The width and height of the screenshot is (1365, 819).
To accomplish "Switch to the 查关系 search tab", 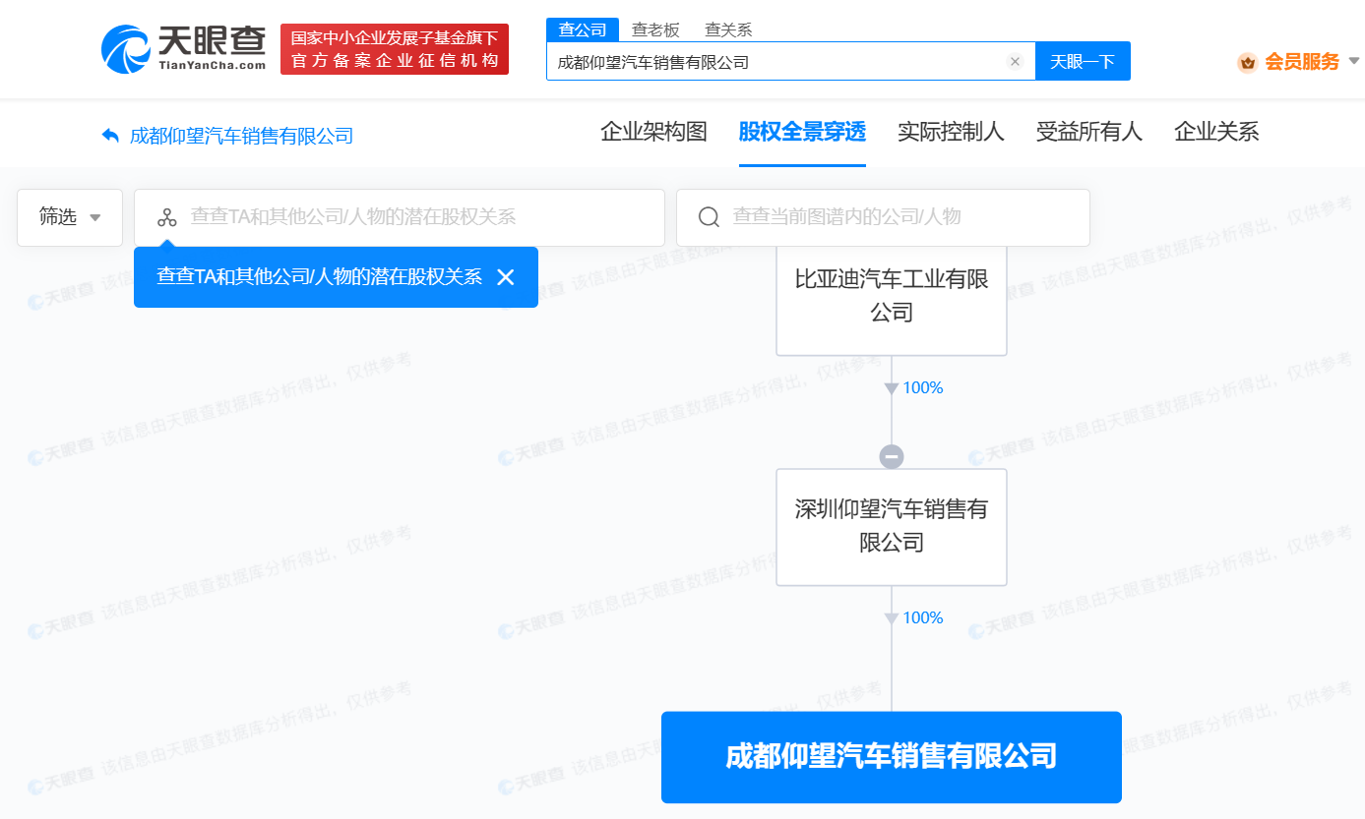I will pos(728,29).
